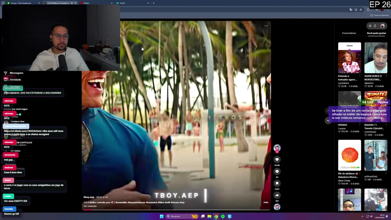Open three-dots menu on Rlk do abóbora card
Screen dimensions: 391x220
(360, 174)
